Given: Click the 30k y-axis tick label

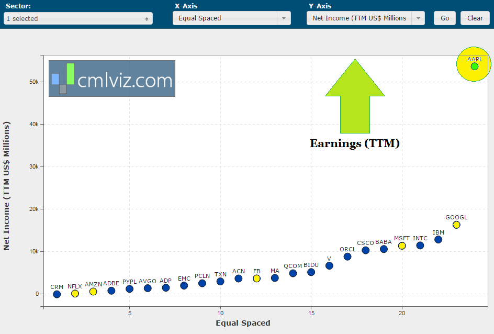Looking at the screenshot, I should [33, 166].
